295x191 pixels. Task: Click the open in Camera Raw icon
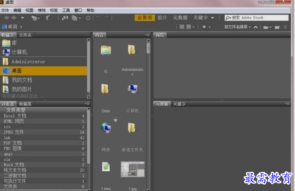point(88,18)
